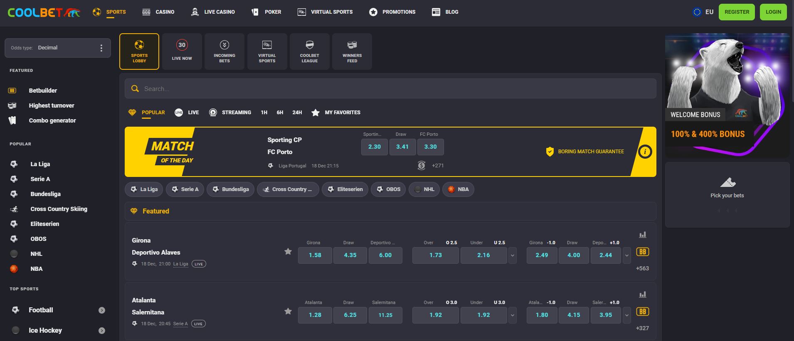The width and height of the screenshot is (794, 341).
Task: Favorite the Girona vs Deportivo Alaves match
Action: click(288, 251)
